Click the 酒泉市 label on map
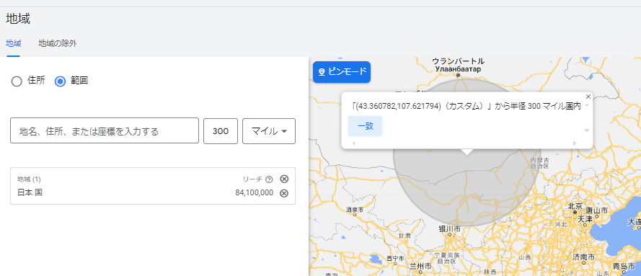 (355, 210)
